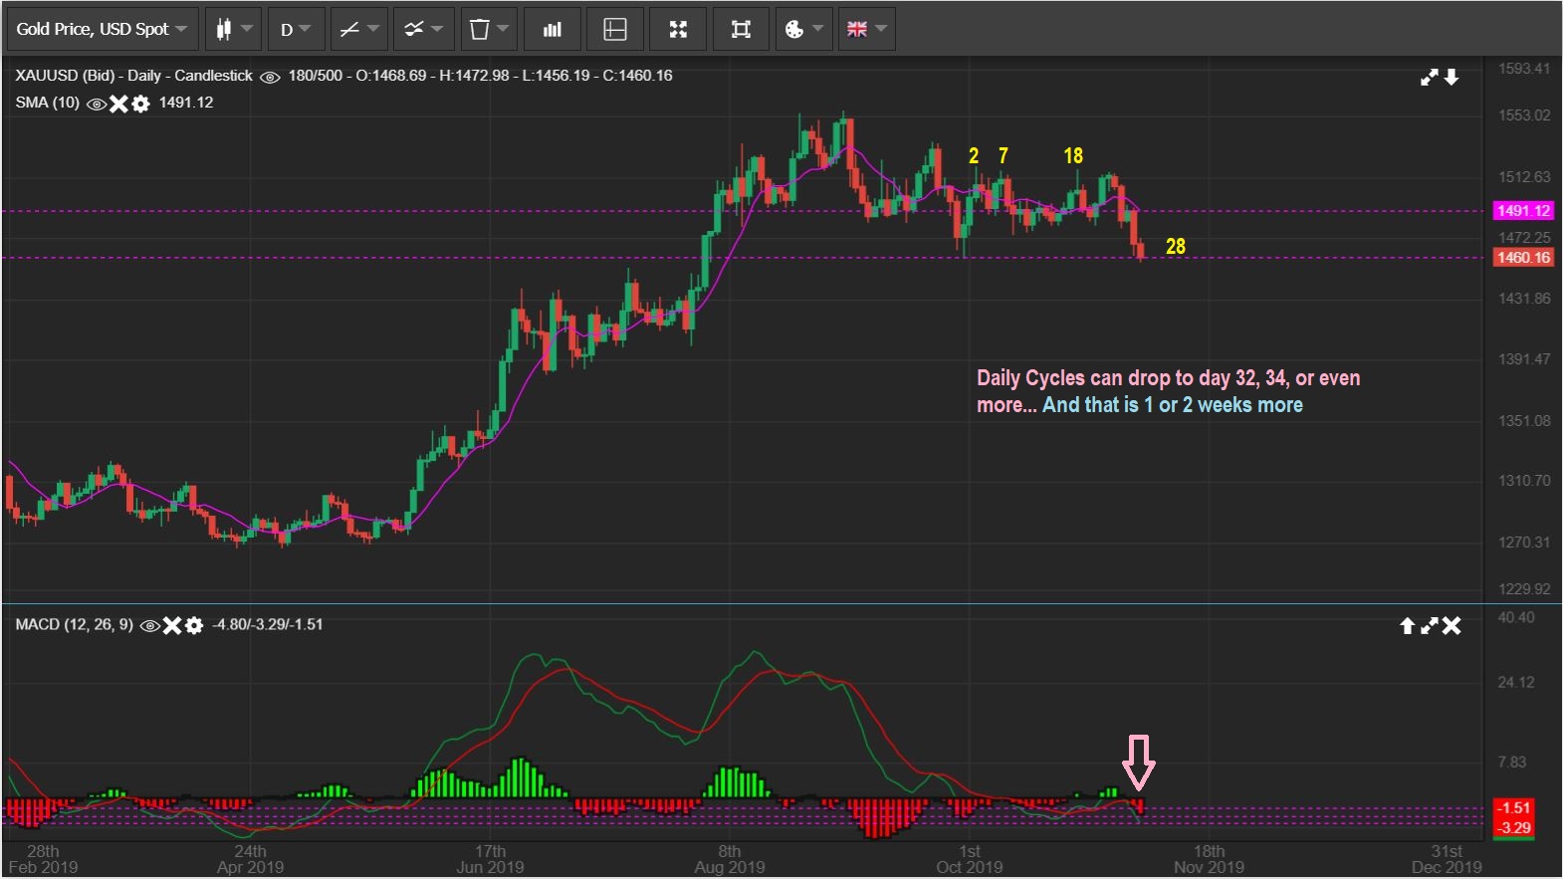Toggle XAUUSD price series visibility eye
This screenshot has width=1563, height=879.
270,77
